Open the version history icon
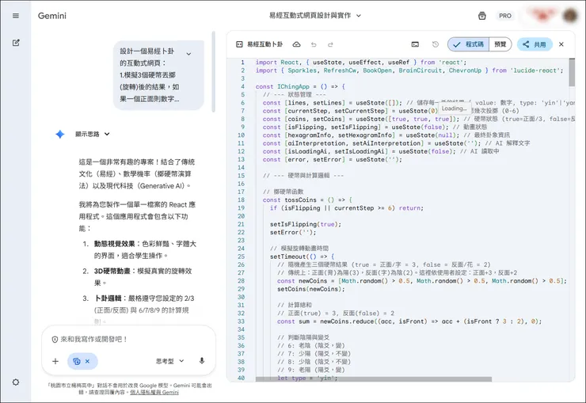 [x=436, y=44]
